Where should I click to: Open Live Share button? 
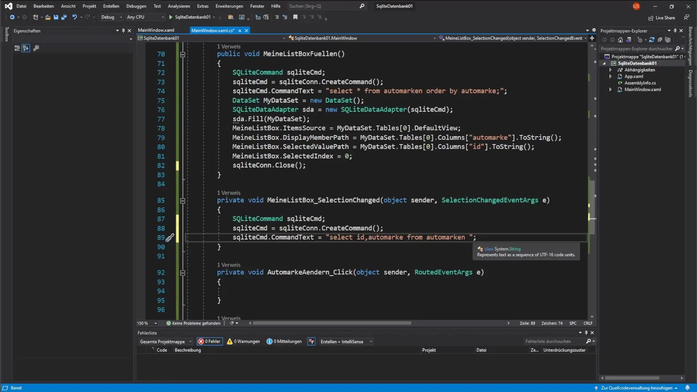(x=662, y=18)
